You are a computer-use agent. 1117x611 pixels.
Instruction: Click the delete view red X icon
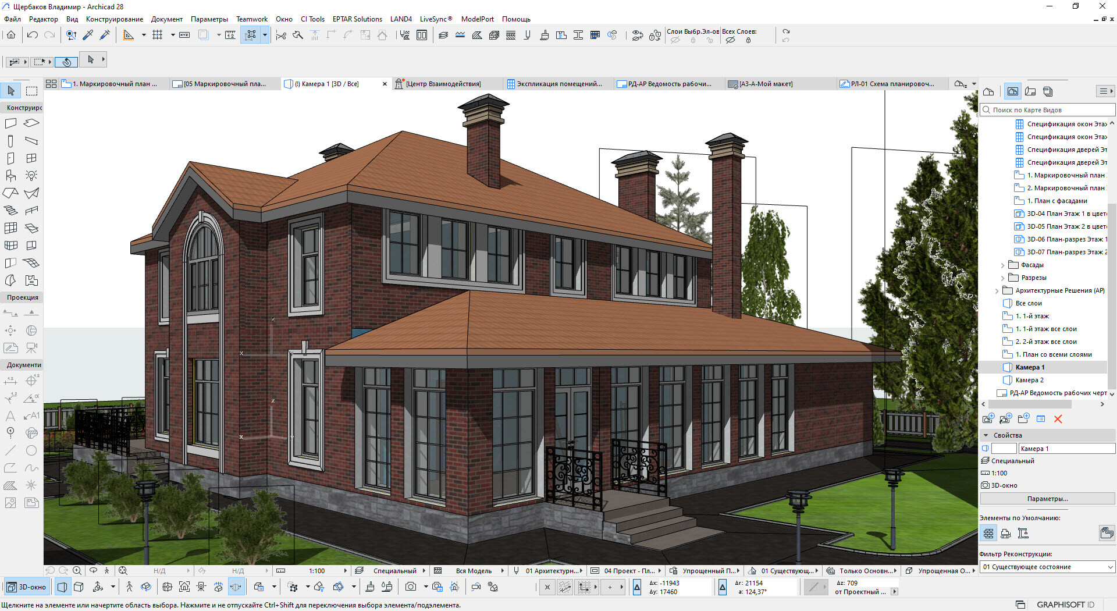1058,419
